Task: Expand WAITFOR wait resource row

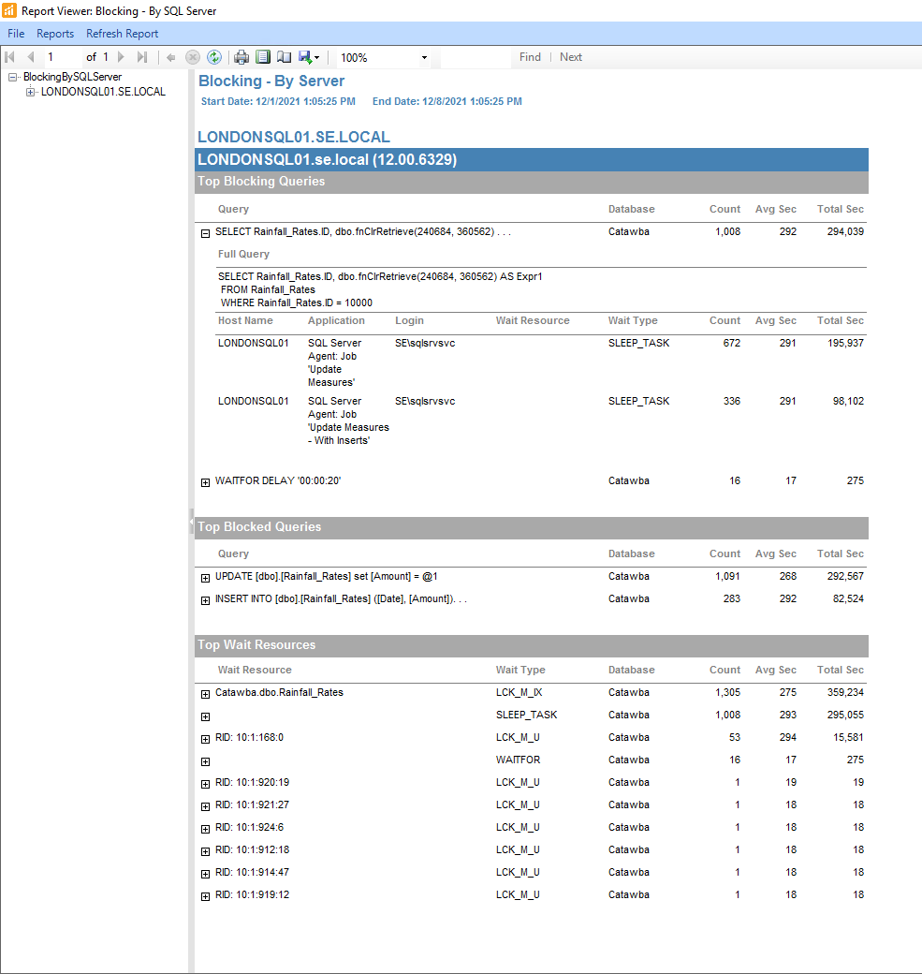Action: point(206,761)
